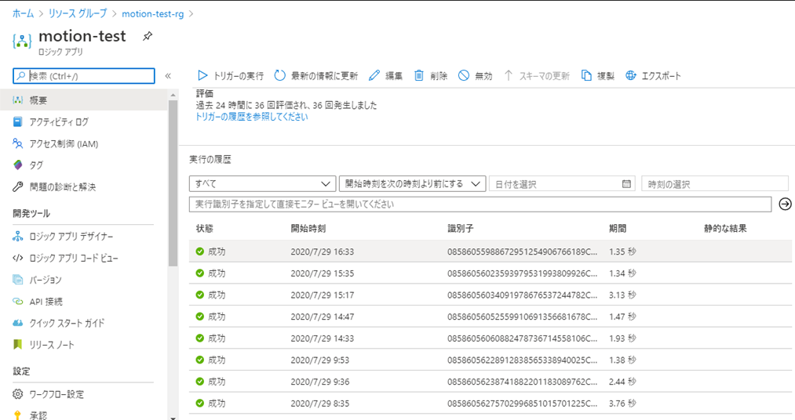Click duration value 3.76 秒
795x420 pixels.
coord(622,404)
